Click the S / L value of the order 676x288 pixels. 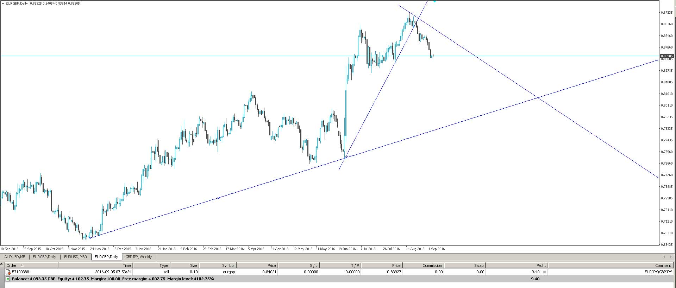(311, 272)
